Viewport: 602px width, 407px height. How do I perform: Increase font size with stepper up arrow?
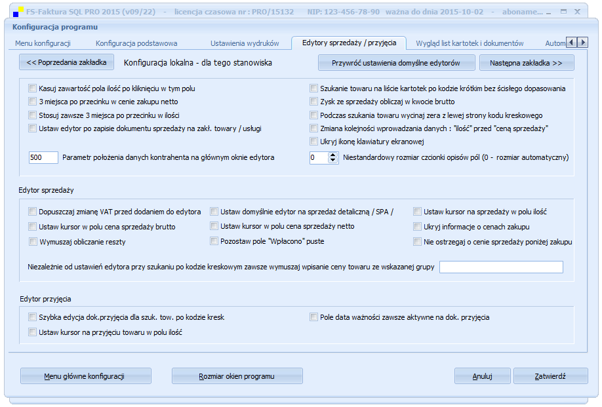(x=333, y=155)
